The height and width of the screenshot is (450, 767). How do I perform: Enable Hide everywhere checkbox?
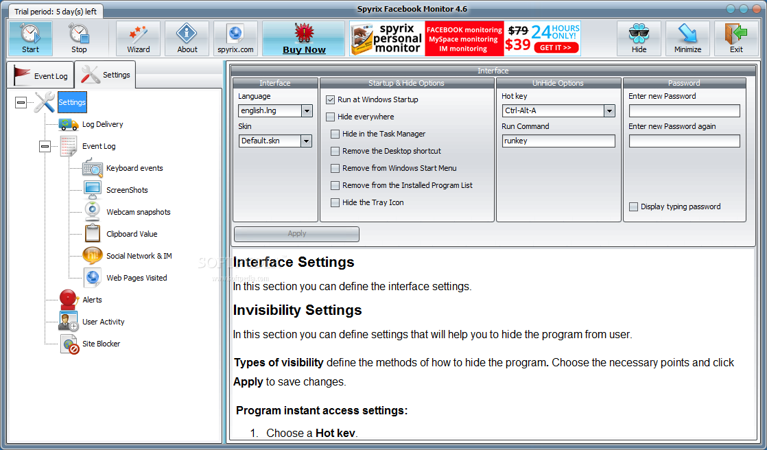click(x=330, y=117)
